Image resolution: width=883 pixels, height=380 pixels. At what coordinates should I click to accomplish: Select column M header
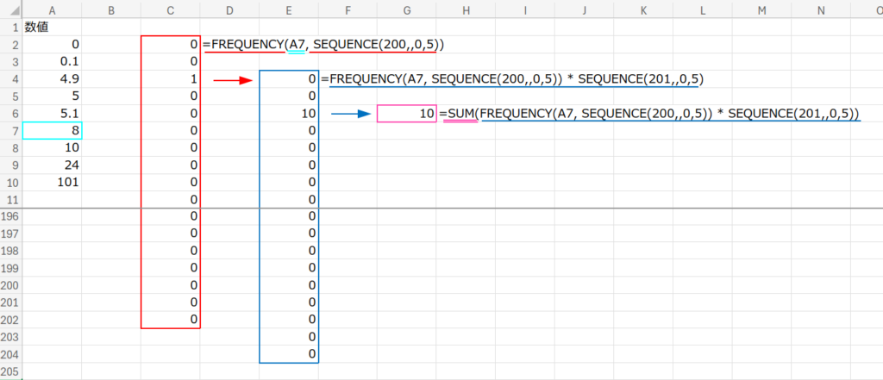pyautogui.click(x=761, y=9)
